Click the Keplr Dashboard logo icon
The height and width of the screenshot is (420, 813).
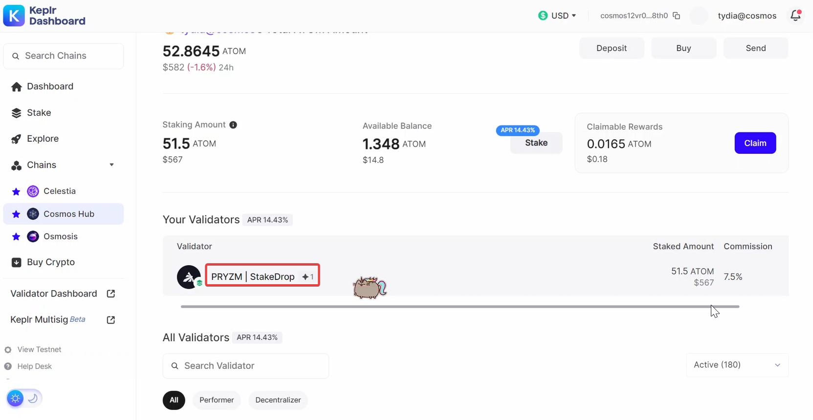14,16
